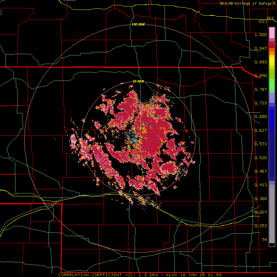Click the [CC] label above the color scale

[263, 21]
